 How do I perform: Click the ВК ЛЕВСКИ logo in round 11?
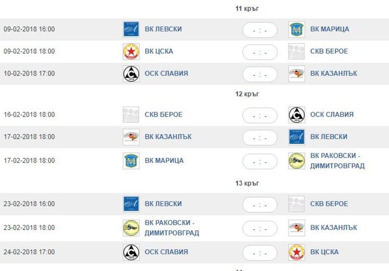coord(131,30)
